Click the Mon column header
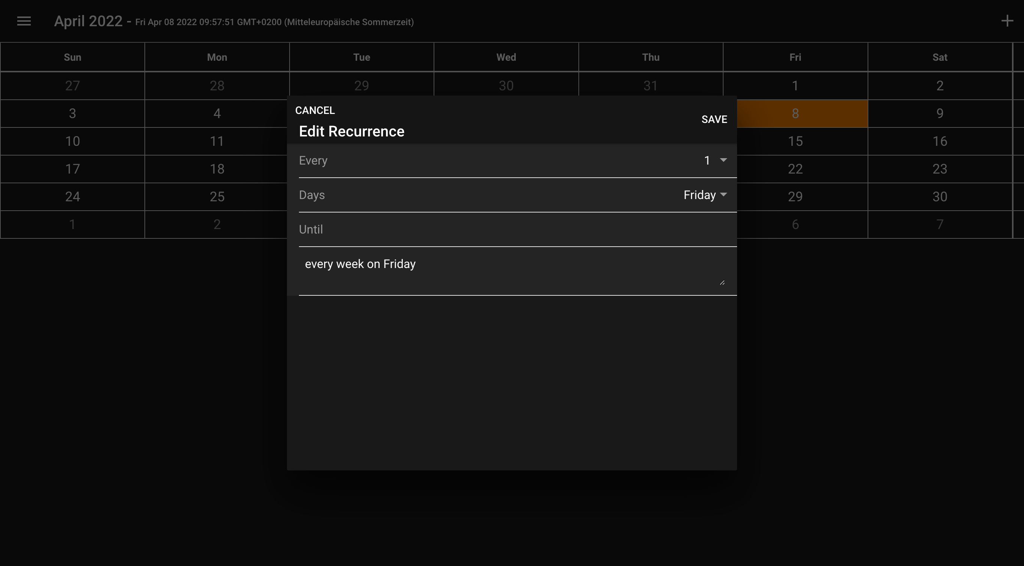The height and width of the screenshot is (566, 1024). (x=217, y=57)
